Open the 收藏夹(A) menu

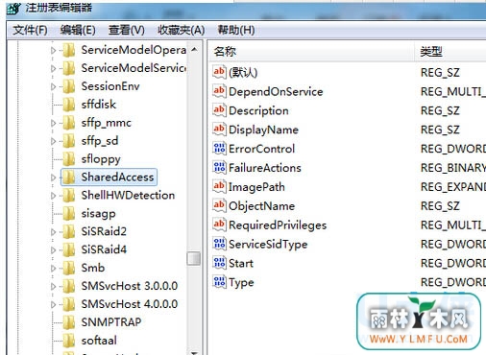point(182,30)
